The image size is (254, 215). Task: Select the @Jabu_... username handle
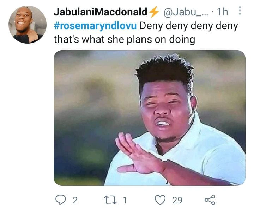click(x=186, y=12)
